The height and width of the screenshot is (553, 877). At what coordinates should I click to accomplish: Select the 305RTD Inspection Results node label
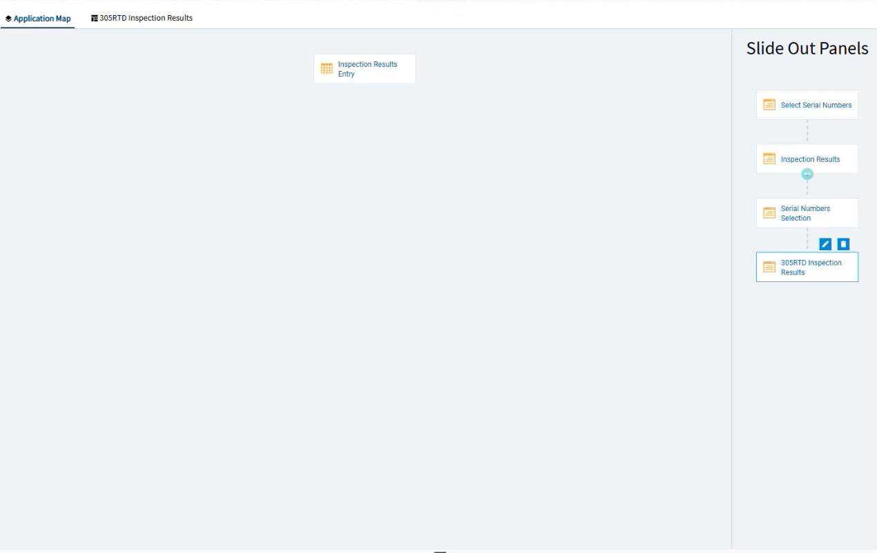[811, 268]
